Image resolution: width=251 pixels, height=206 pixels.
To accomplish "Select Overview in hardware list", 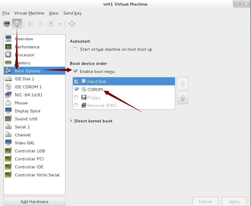I will [34, 39].
